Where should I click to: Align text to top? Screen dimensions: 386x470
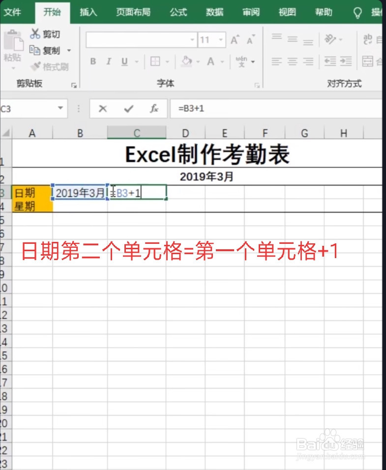click(277, 36)
